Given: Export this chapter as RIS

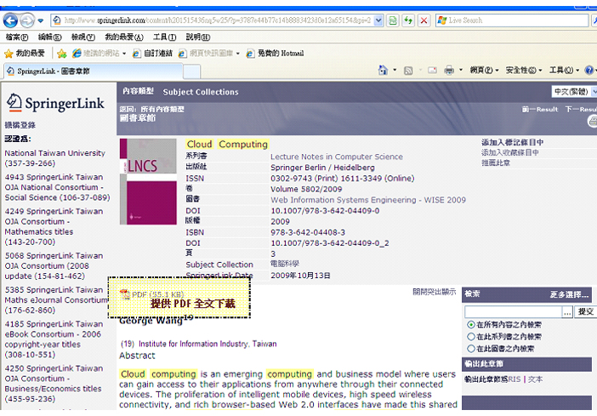Looking at the screenshot, I should pyautogui.click(x=515, y=379).
